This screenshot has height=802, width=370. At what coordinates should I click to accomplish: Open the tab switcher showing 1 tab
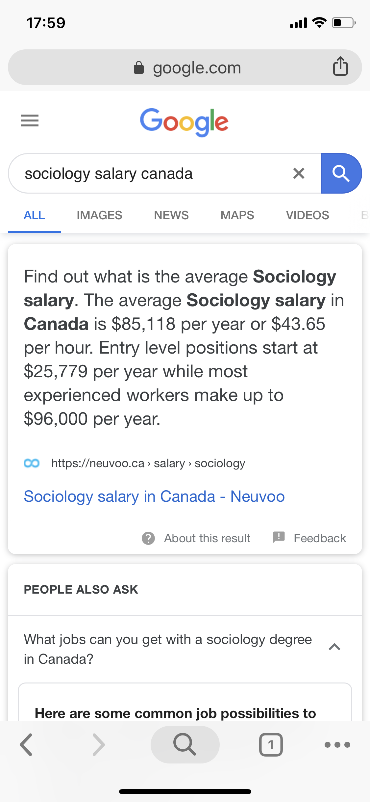point(271,745)
